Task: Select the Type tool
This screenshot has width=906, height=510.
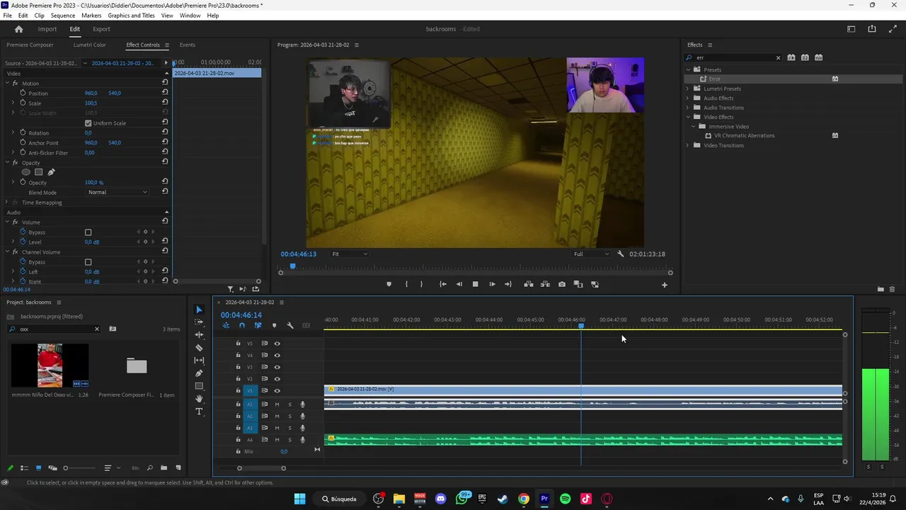Action: click(x=199, y=412)
